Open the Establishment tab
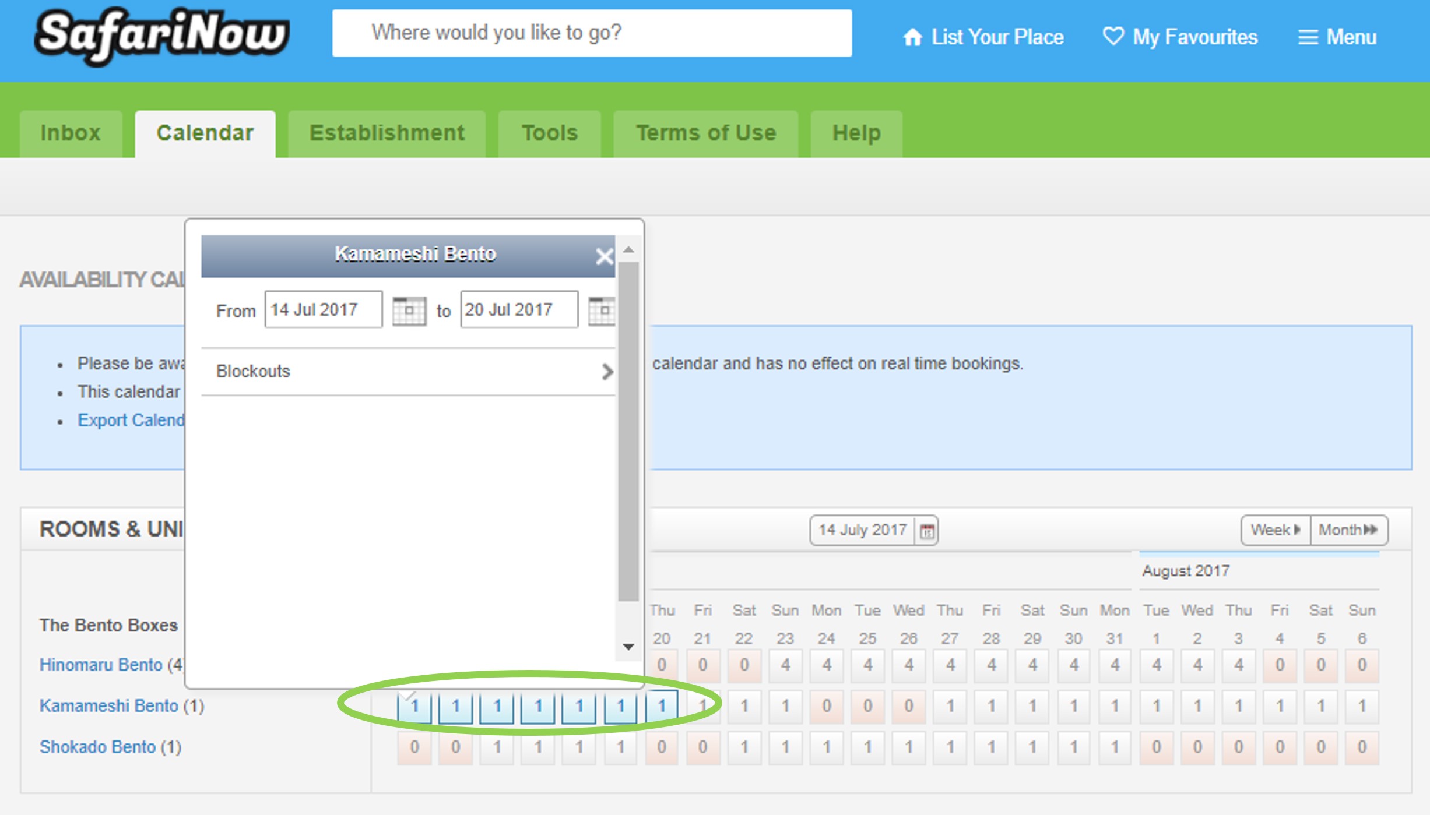1430x815 pixels. point(387,133)
